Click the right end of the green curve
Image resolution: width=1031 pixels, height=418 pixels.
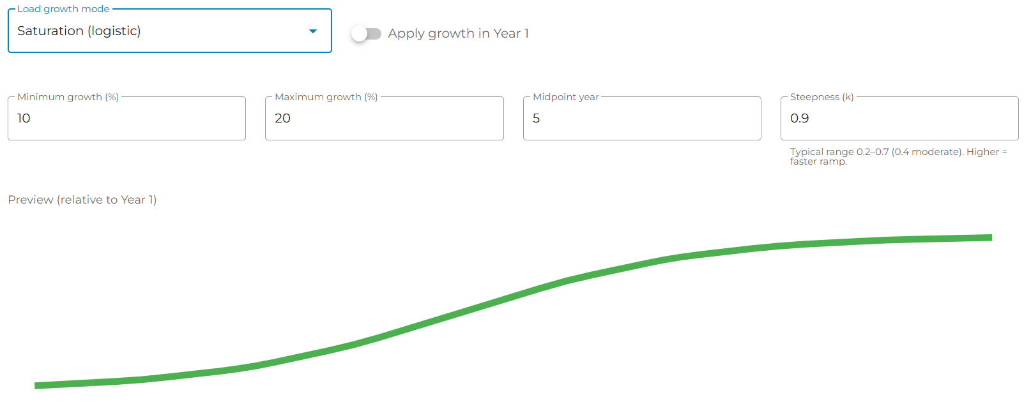pyautogui.click(x=988, y=237)
